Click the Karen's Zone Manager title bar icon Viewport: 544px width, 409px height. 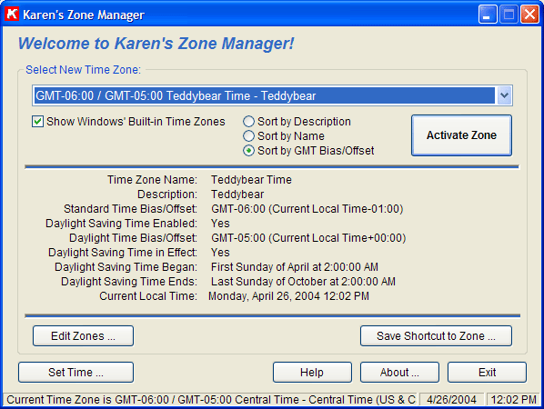(12, 15)
